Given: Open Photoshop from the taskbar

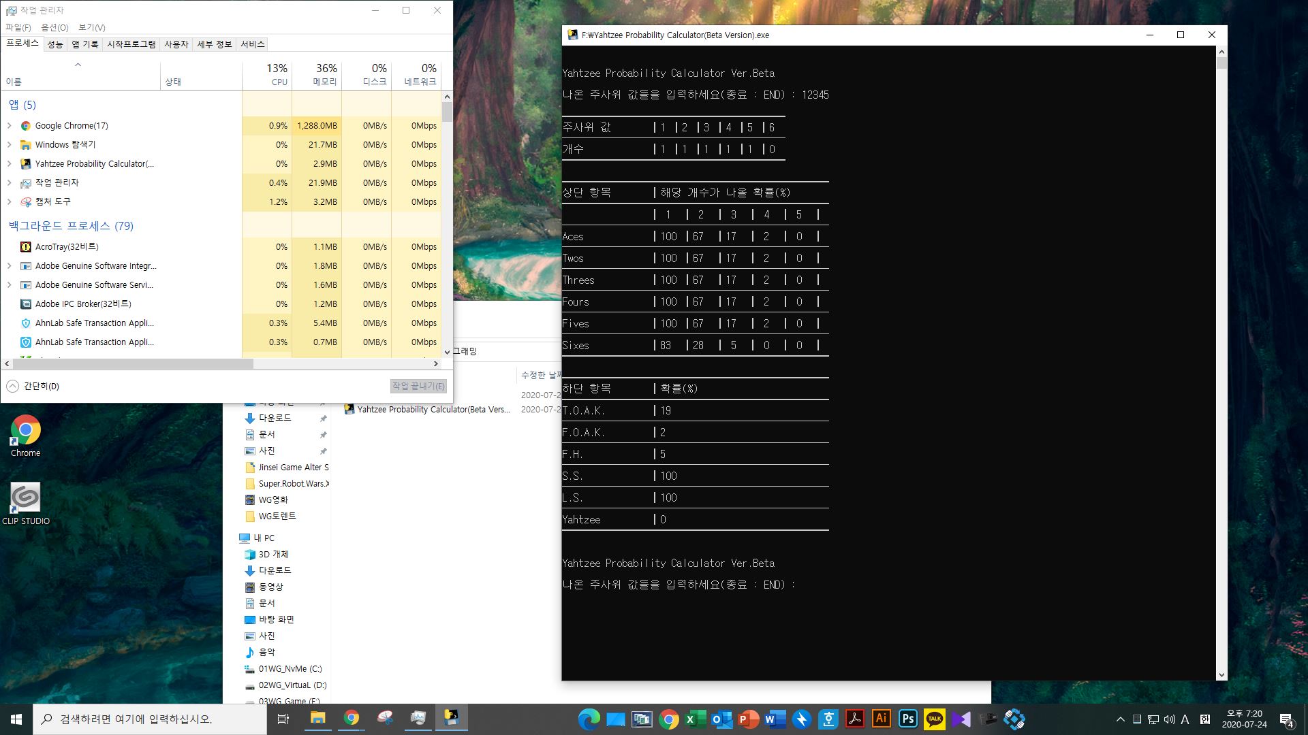Looking at the screenshot, I should 907,719.
